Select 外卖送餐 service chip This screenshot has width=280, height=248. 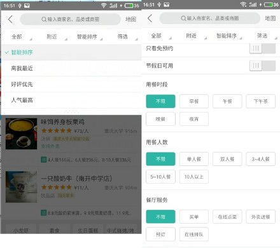[261, 217]
